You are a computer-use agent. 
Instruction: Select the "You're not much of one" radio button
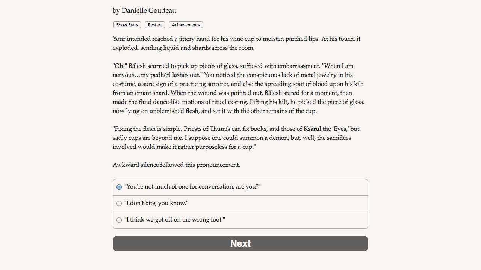coord(119,187)
